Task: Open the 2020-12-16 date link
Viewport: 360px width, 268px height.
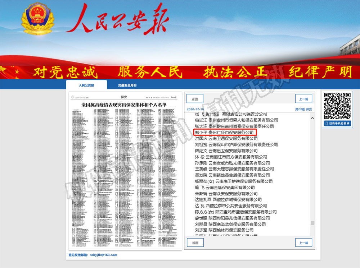Action: [196, 109]
